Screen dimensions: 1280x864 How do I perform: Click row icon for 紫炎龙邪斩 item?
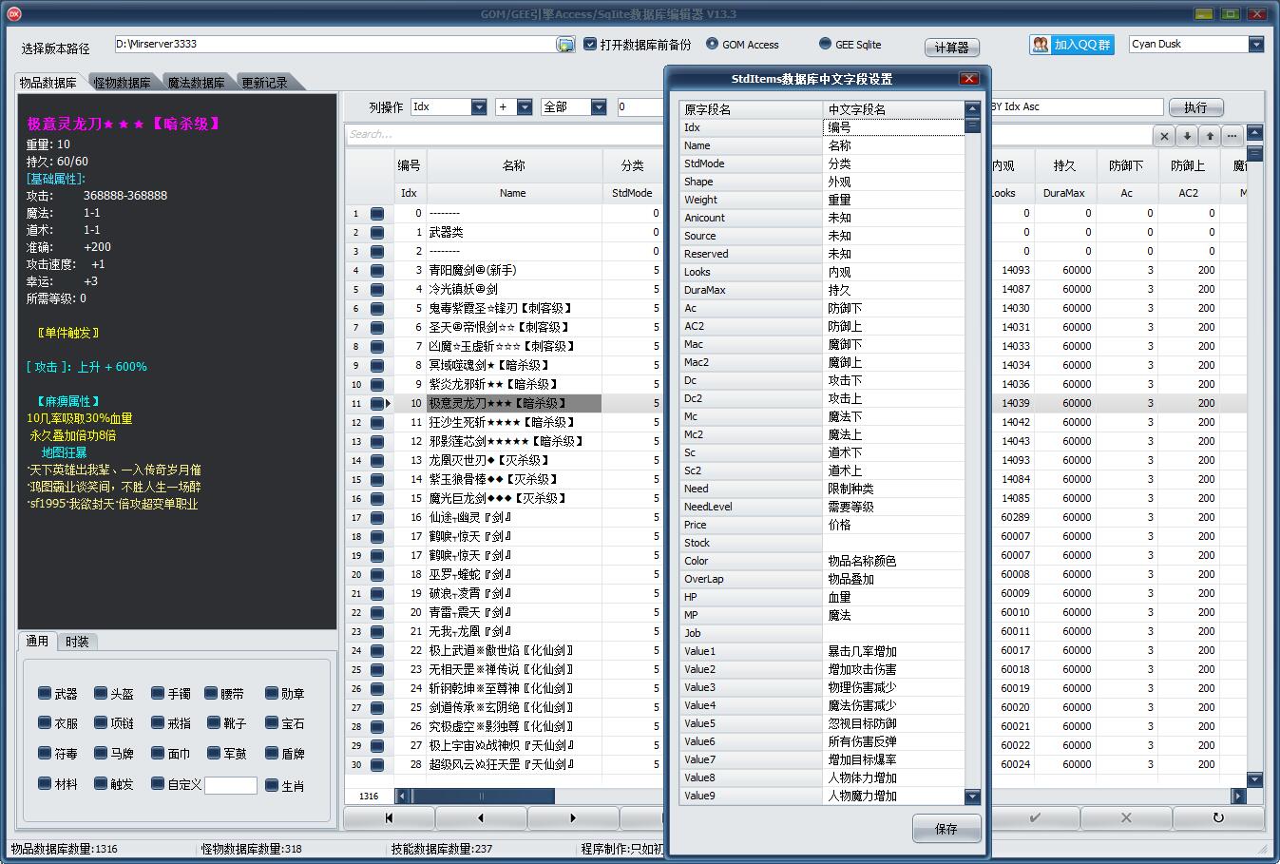[377, 385]
